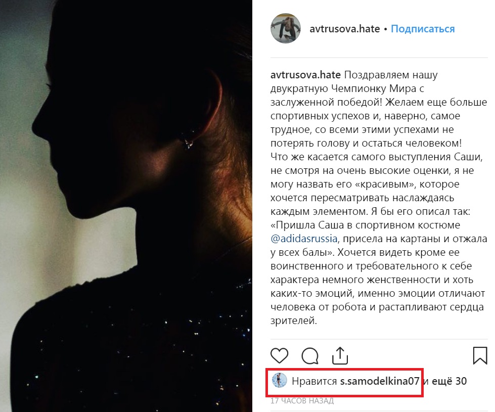Open the post permalink via 17 часов назад
The image size is (495, 412).
[302, 401]
